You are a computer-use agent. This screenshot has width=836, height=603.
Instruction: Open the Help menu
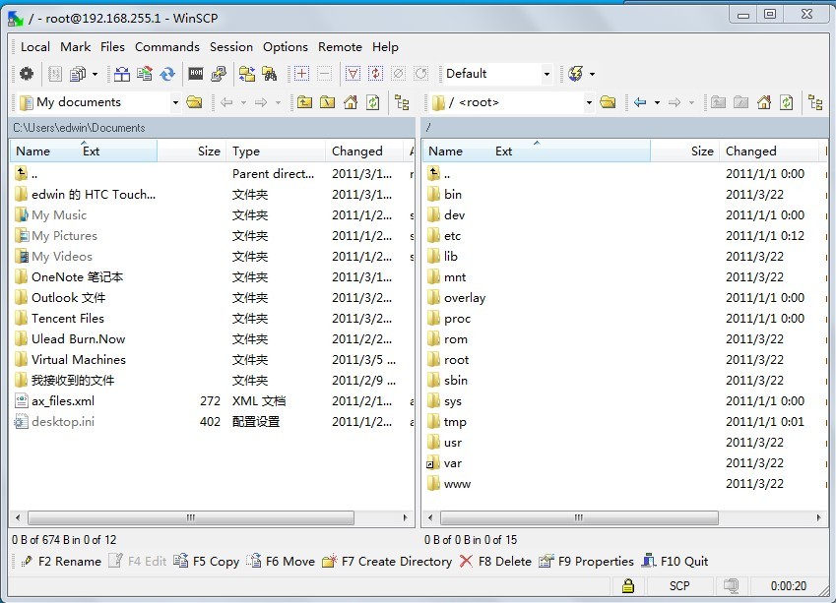385,47
